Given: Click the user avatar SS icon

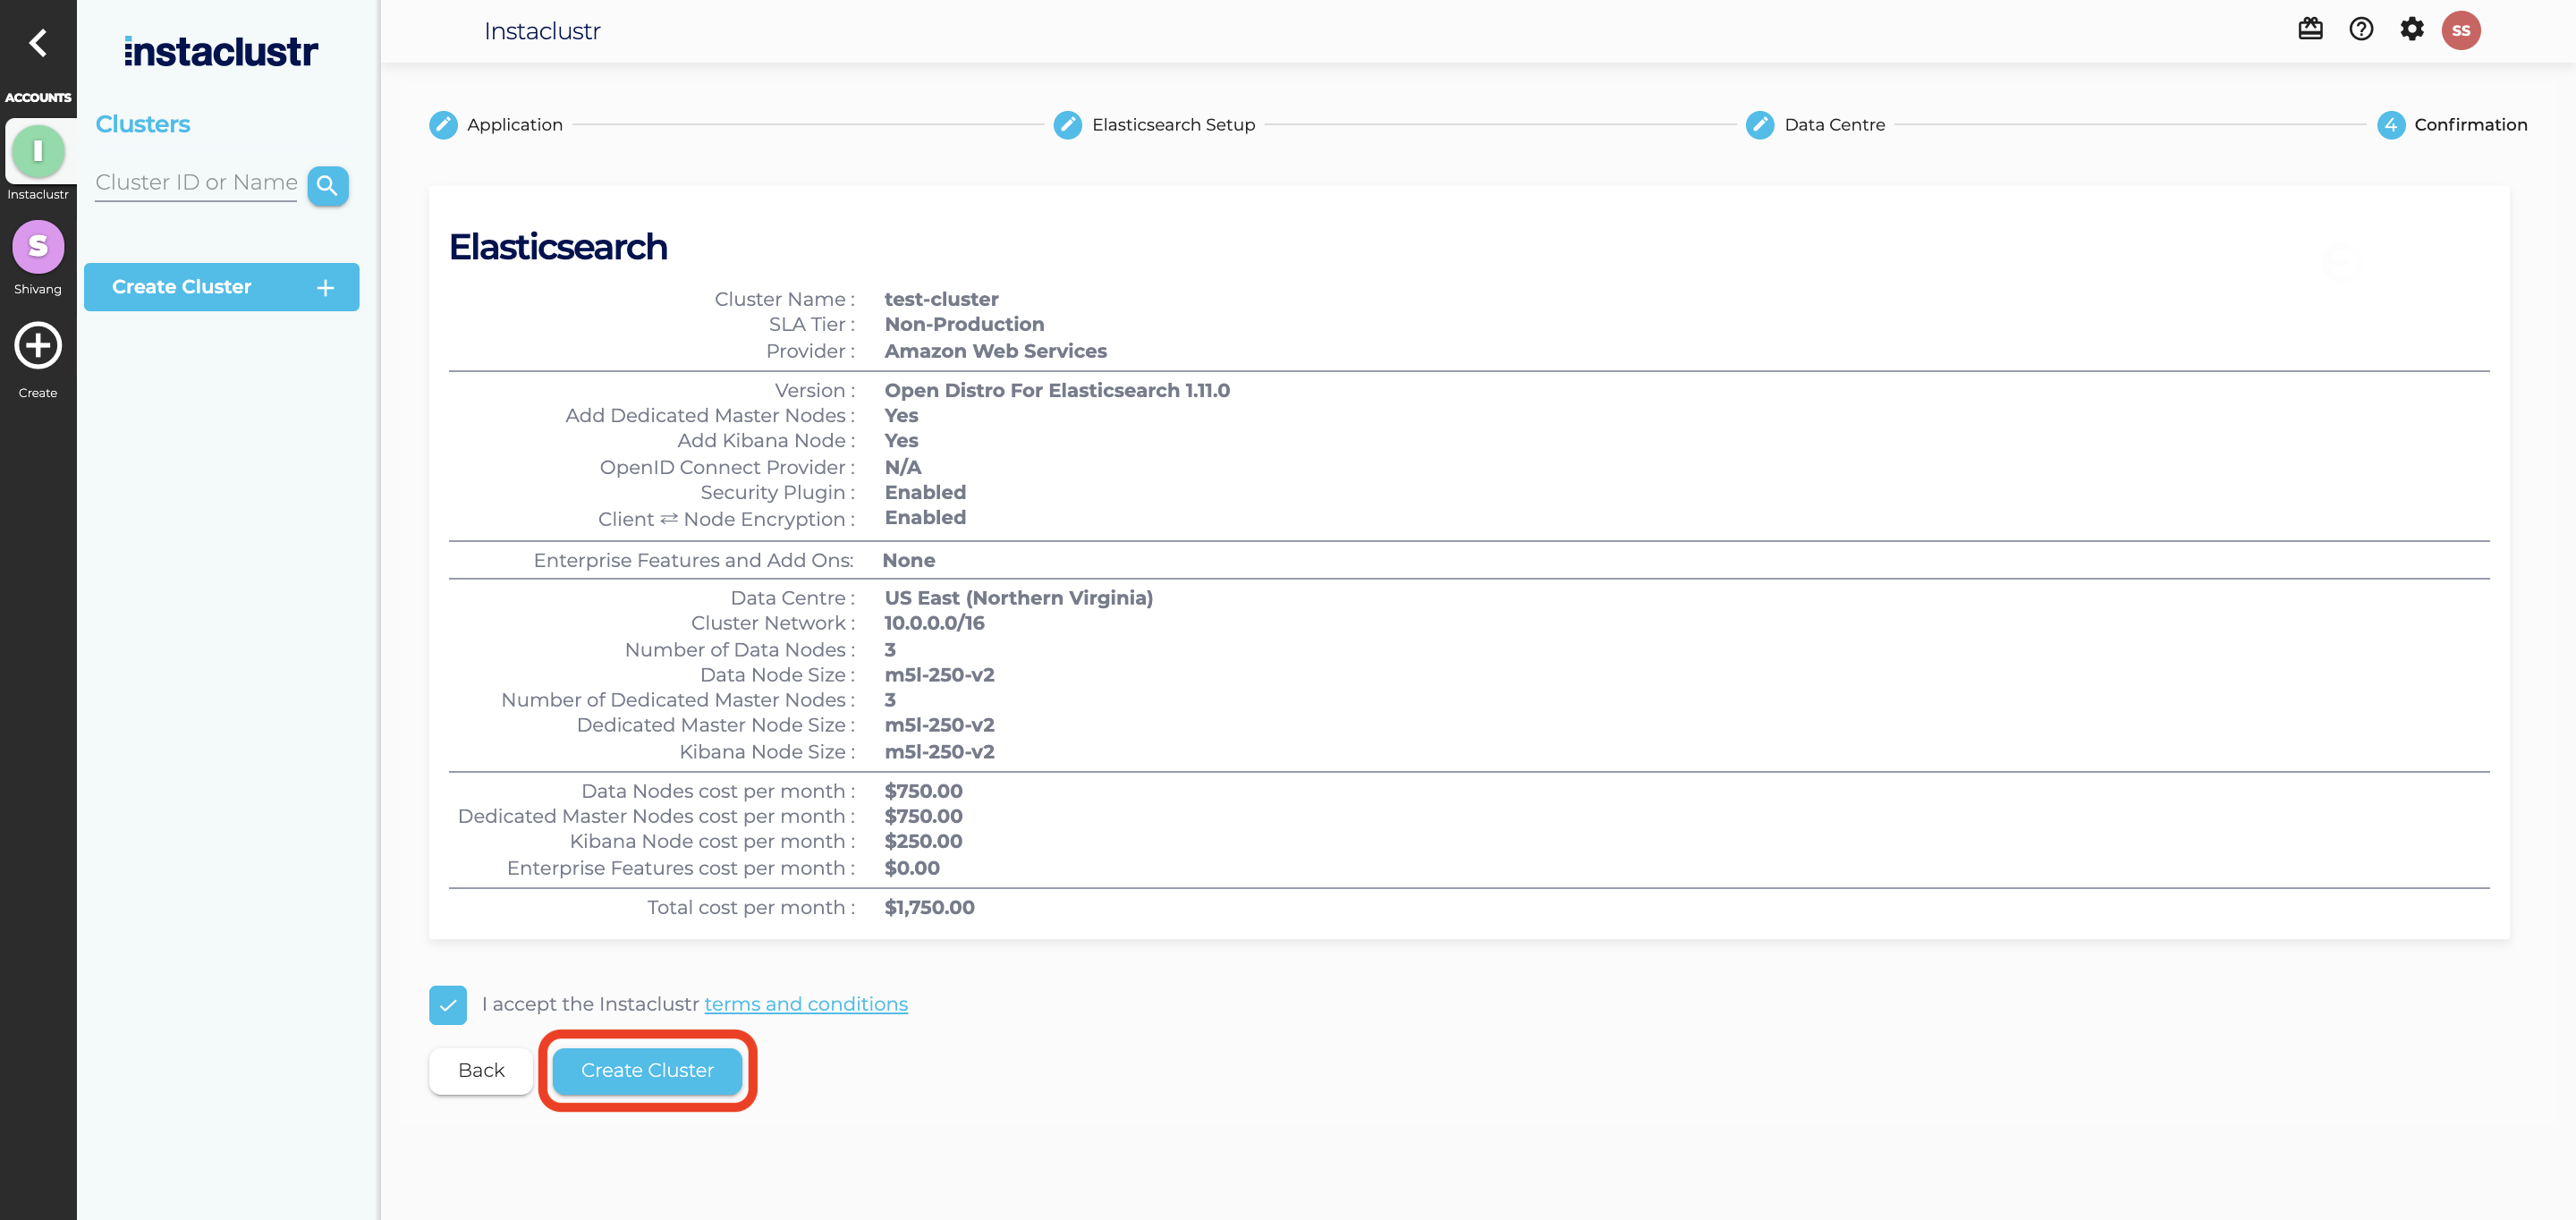Looking at the screenshot, I should [x=2462, y=28].
